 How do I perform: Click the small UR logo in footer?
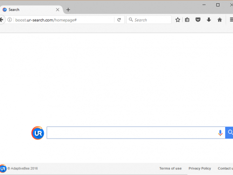pos(3,168)
